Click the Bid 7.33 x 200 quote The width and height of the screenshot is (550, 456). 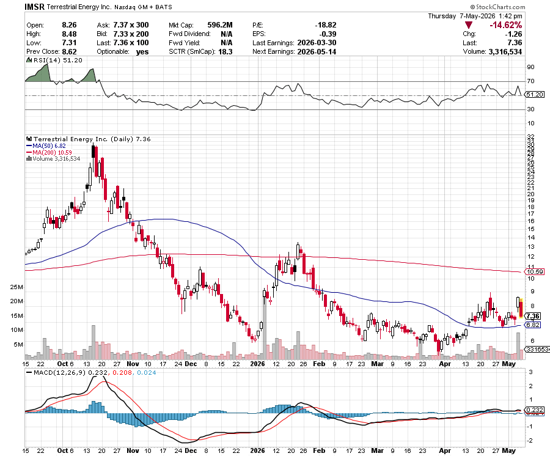pos(131,34)
